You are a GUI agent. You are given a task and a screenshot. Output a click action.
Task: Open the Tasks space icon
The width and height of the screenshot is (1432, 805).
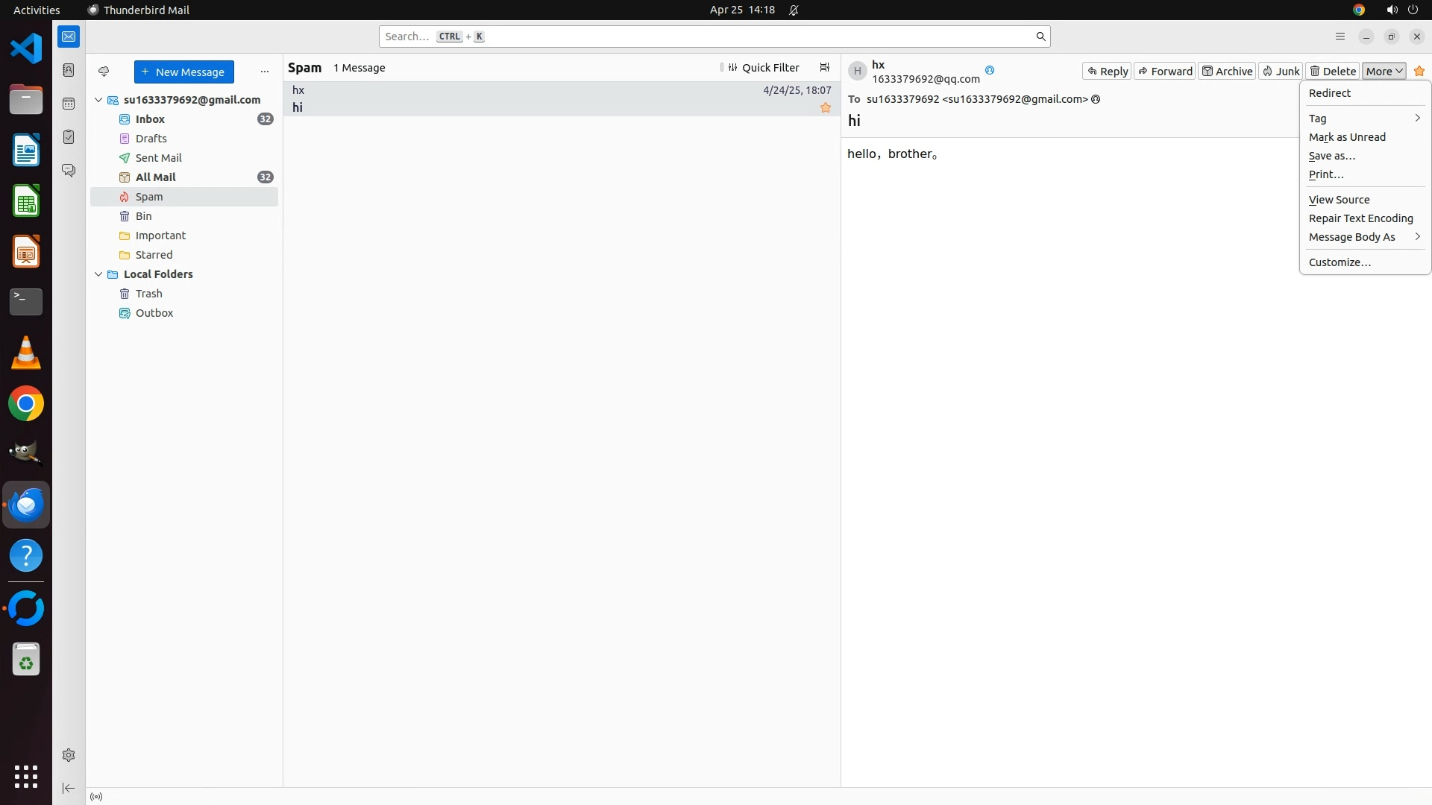pyautogui.click(x=69, y=137)
